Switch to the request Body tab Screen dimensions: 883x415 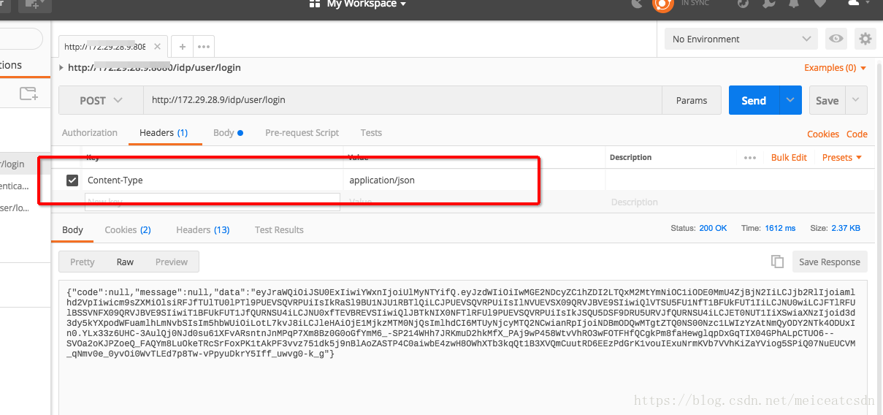click(228, 132)
